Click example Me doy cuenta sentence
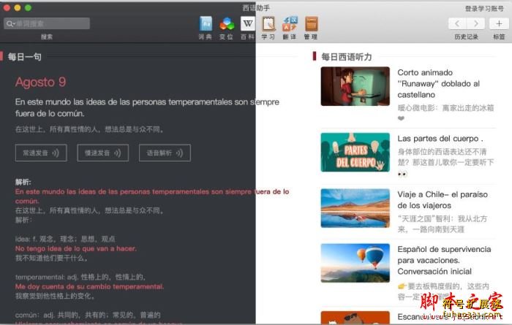 pyautogui.click(x=89, y=286)
